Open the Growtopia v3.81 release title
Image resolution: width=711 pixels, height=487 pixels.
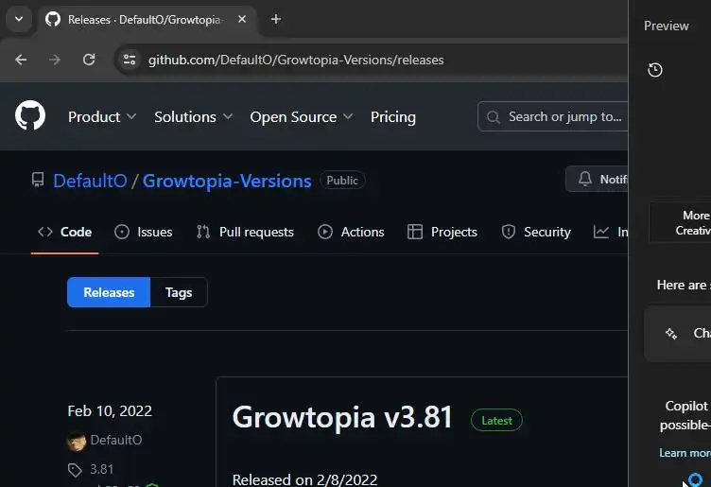[343, 417]
